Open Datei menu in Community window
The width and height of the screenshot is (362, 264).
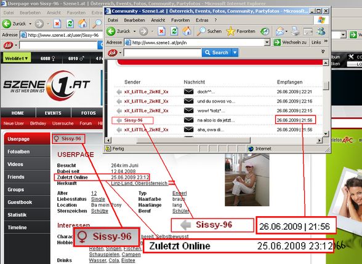point(113,20)
